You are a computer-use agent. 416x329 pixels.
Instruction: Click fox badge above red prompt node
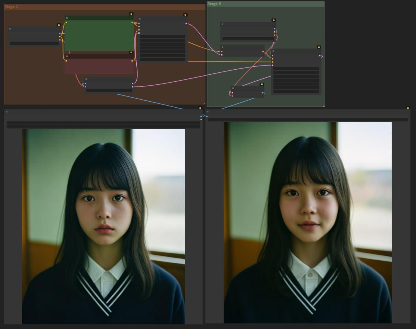point(131,52)
